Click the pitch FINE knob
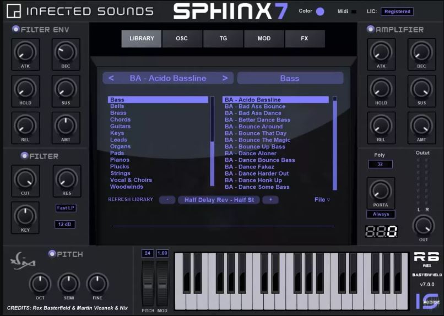Viewport: 444px width, 316px height. tap(97, 284)
